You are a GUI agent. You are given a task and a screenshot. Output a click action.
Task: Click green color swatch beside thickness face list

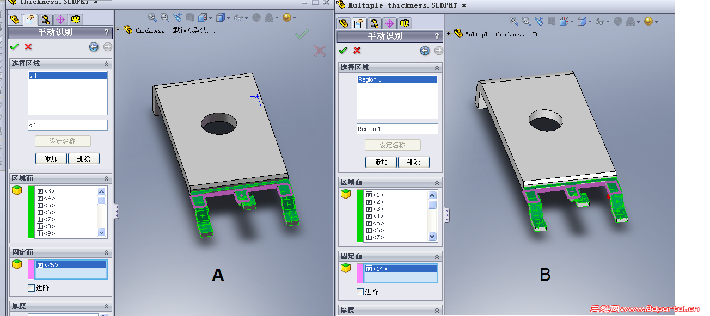30,212
